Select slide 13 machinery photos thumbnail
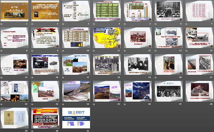Image resolution: width=214 pixels, height=132 pixels. (169, 38)
